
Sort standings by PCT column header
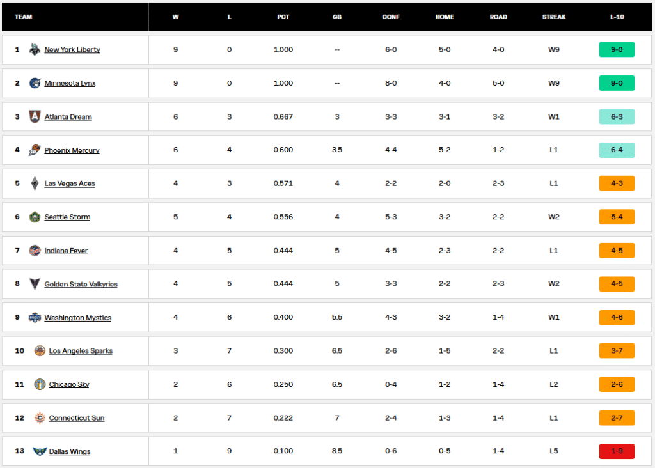[x=283, y=17]
